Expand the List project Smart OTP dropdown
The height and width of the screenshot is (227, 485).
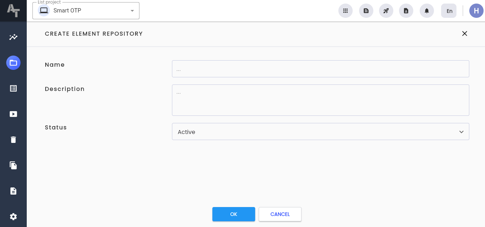point(86,11)
